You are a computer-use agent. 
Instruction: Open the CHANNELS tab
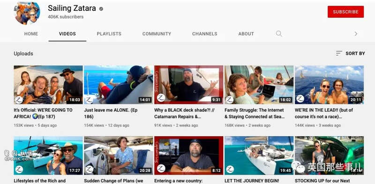pos(205,34)
